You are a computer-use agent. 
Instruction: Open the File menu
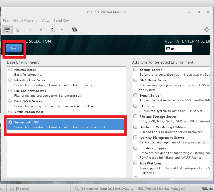pos(6,21)
